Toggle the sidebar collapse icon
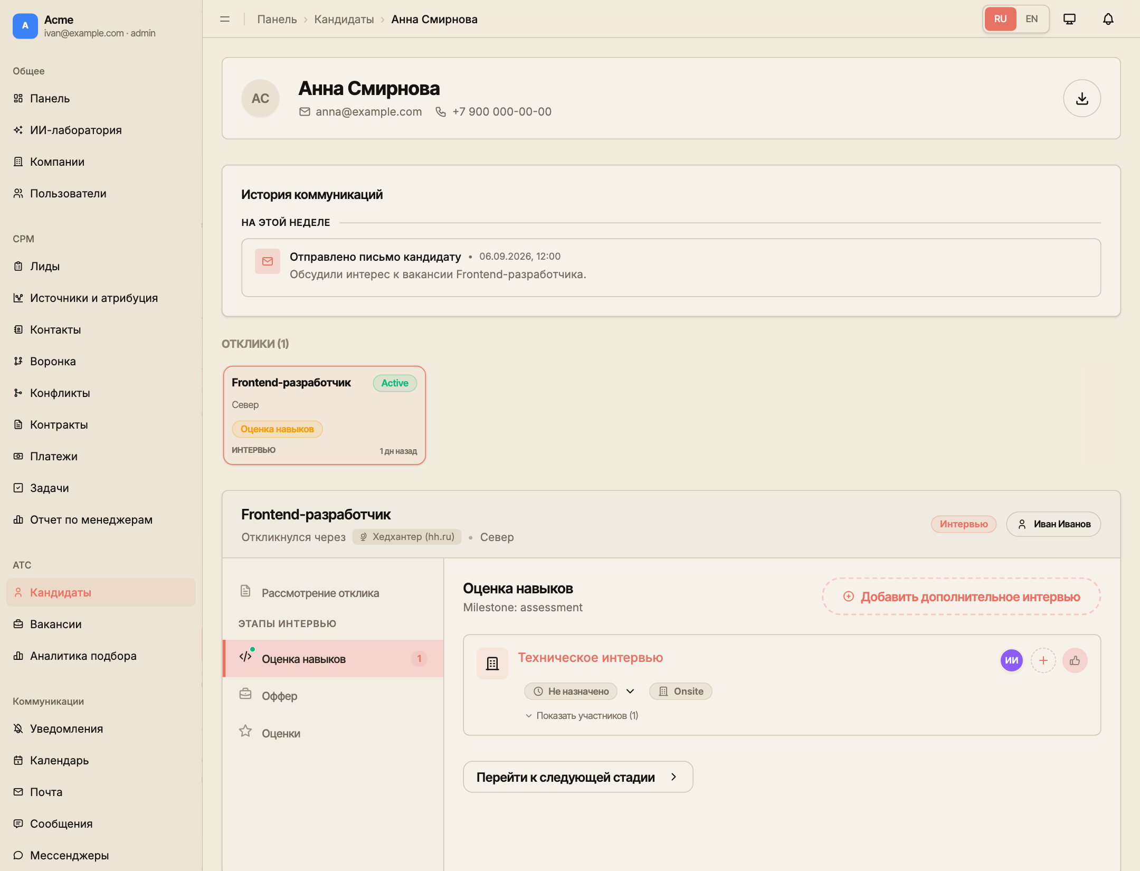 pyautogui.click(x=225, y=19)
